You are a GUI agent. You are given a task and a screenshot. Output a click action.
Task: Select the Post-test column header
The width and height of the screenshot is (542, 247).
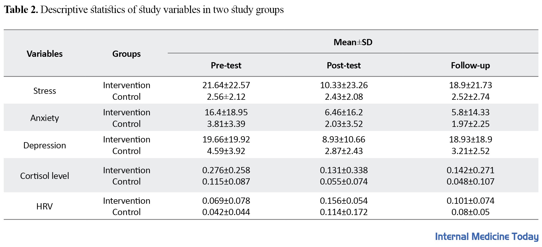click(344, 65)
